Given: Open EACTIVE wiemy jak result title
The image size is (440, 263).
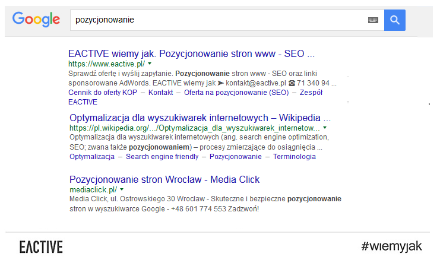Looking at the screenshot, I should click(191, 53).
